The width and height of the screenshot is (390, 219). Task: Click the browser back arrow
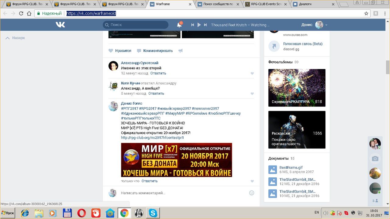(x=5, y=13)
